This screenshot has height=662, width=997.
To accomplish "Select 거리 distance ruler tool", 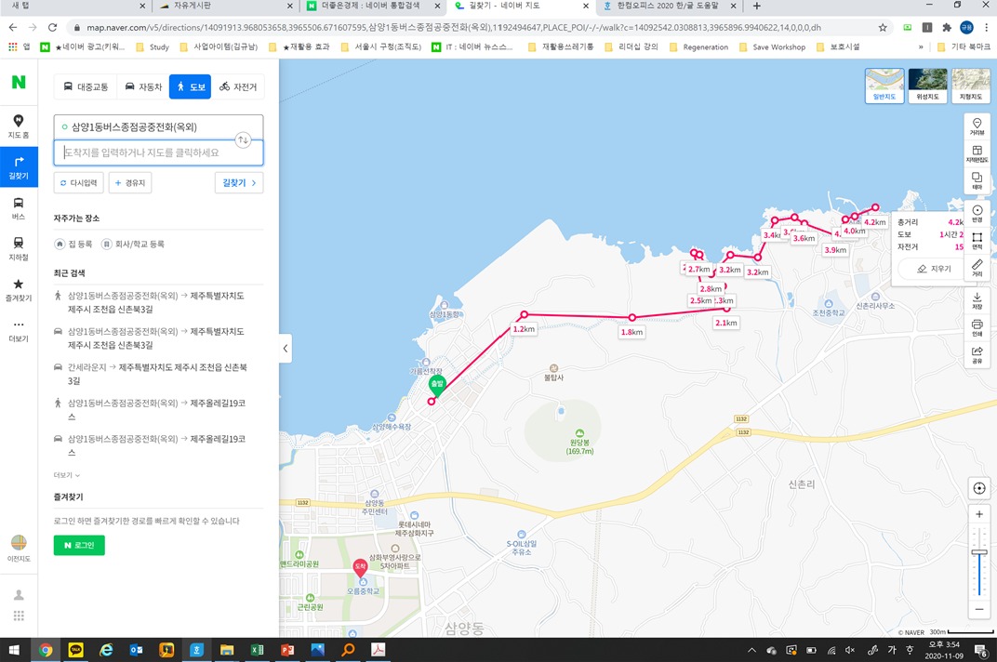I will (x=977, y=267).
